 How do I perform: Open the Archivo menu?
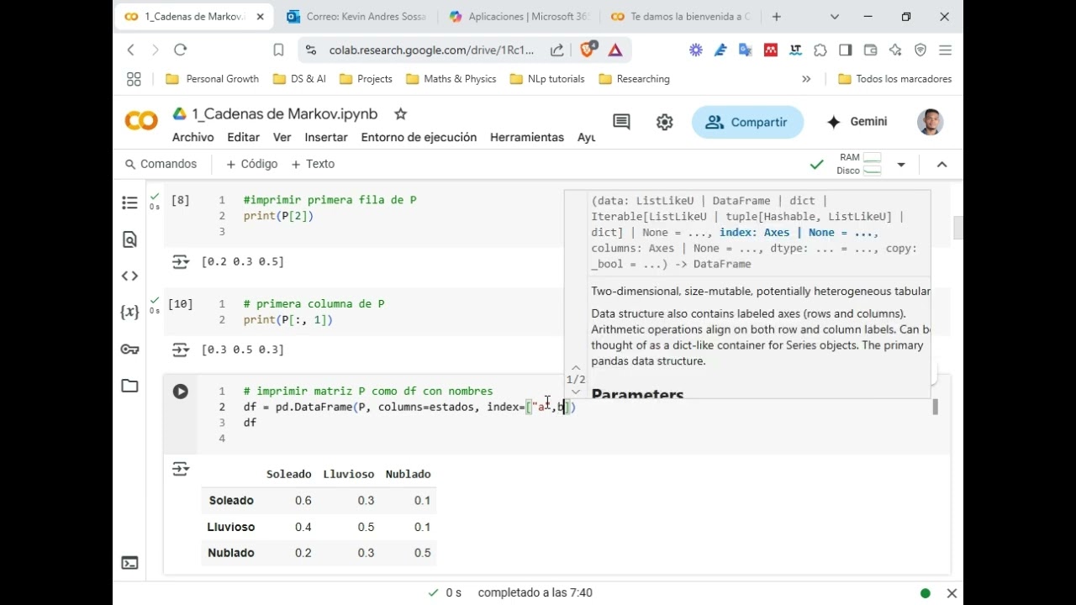pos(193,137)
